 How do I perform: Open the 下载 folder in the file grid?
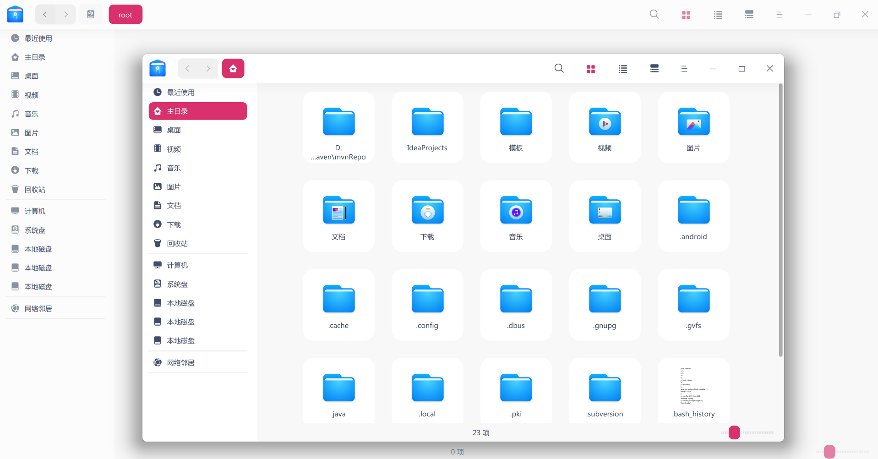click(427, 216)
